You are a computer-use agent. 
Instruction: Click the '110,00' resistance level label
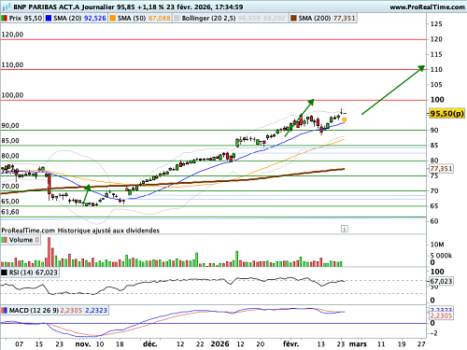12,64
